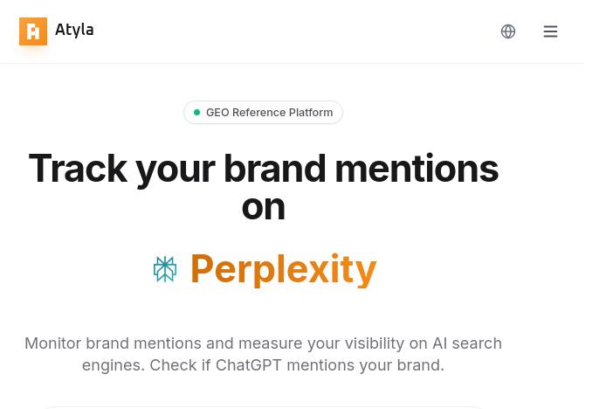Click "AI search" in the description text
Viewport: 613px width, 409px height.
point(467,343)
